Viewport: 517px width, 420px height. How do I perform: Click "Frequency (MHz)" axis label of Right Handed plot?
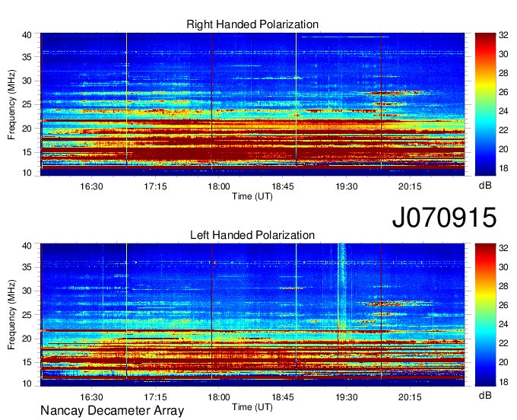pyautogui.click(x=11, y=104)
